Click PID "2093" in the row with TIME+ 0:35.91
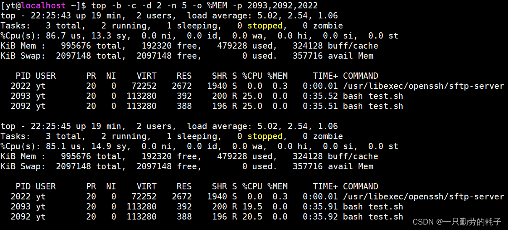 [21, 207]
